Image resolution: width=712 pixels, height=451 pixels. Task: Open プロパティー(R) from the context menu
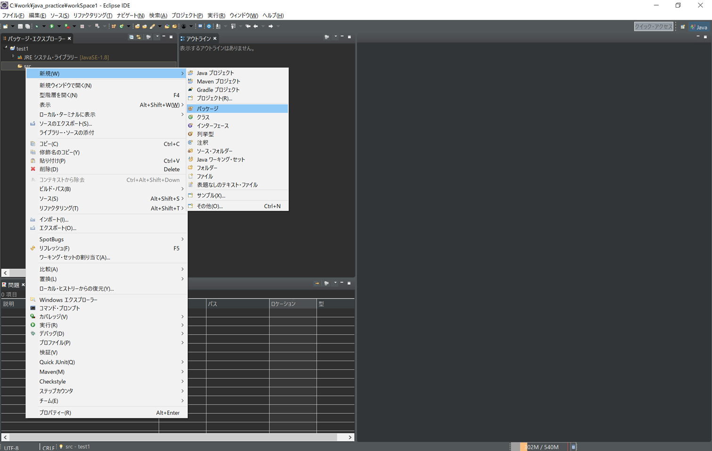106,413
